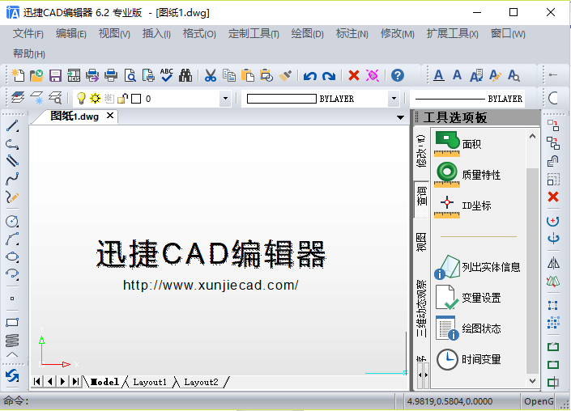Screen dimensions: 571x411
Task: Open the BYLAYER color dropdown
Action: [x=394, y=98]
